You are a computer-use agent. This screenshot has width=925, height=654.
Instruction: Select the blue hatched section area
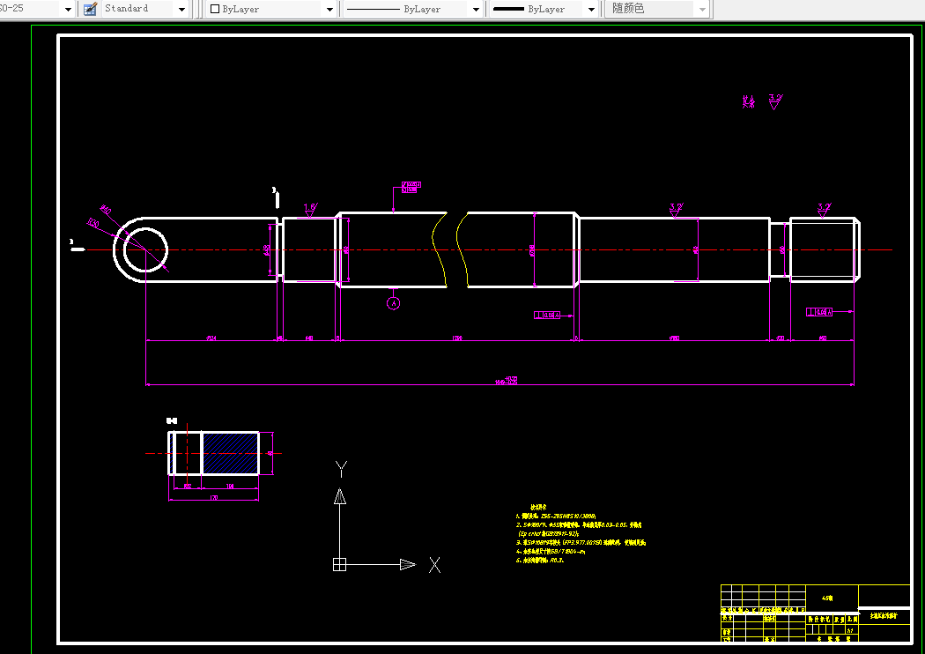pos(231,453)
